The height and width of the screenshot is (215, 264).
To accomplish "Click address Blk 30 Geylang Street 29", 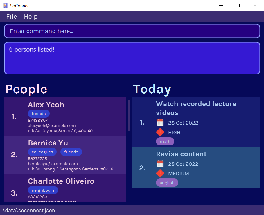I will point(60,131).
